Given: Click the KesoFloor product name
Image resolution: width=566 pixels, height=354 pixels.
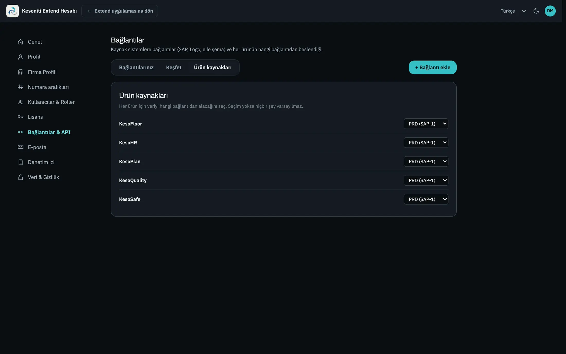Looking at the screenshot, I should pos(130,124).
